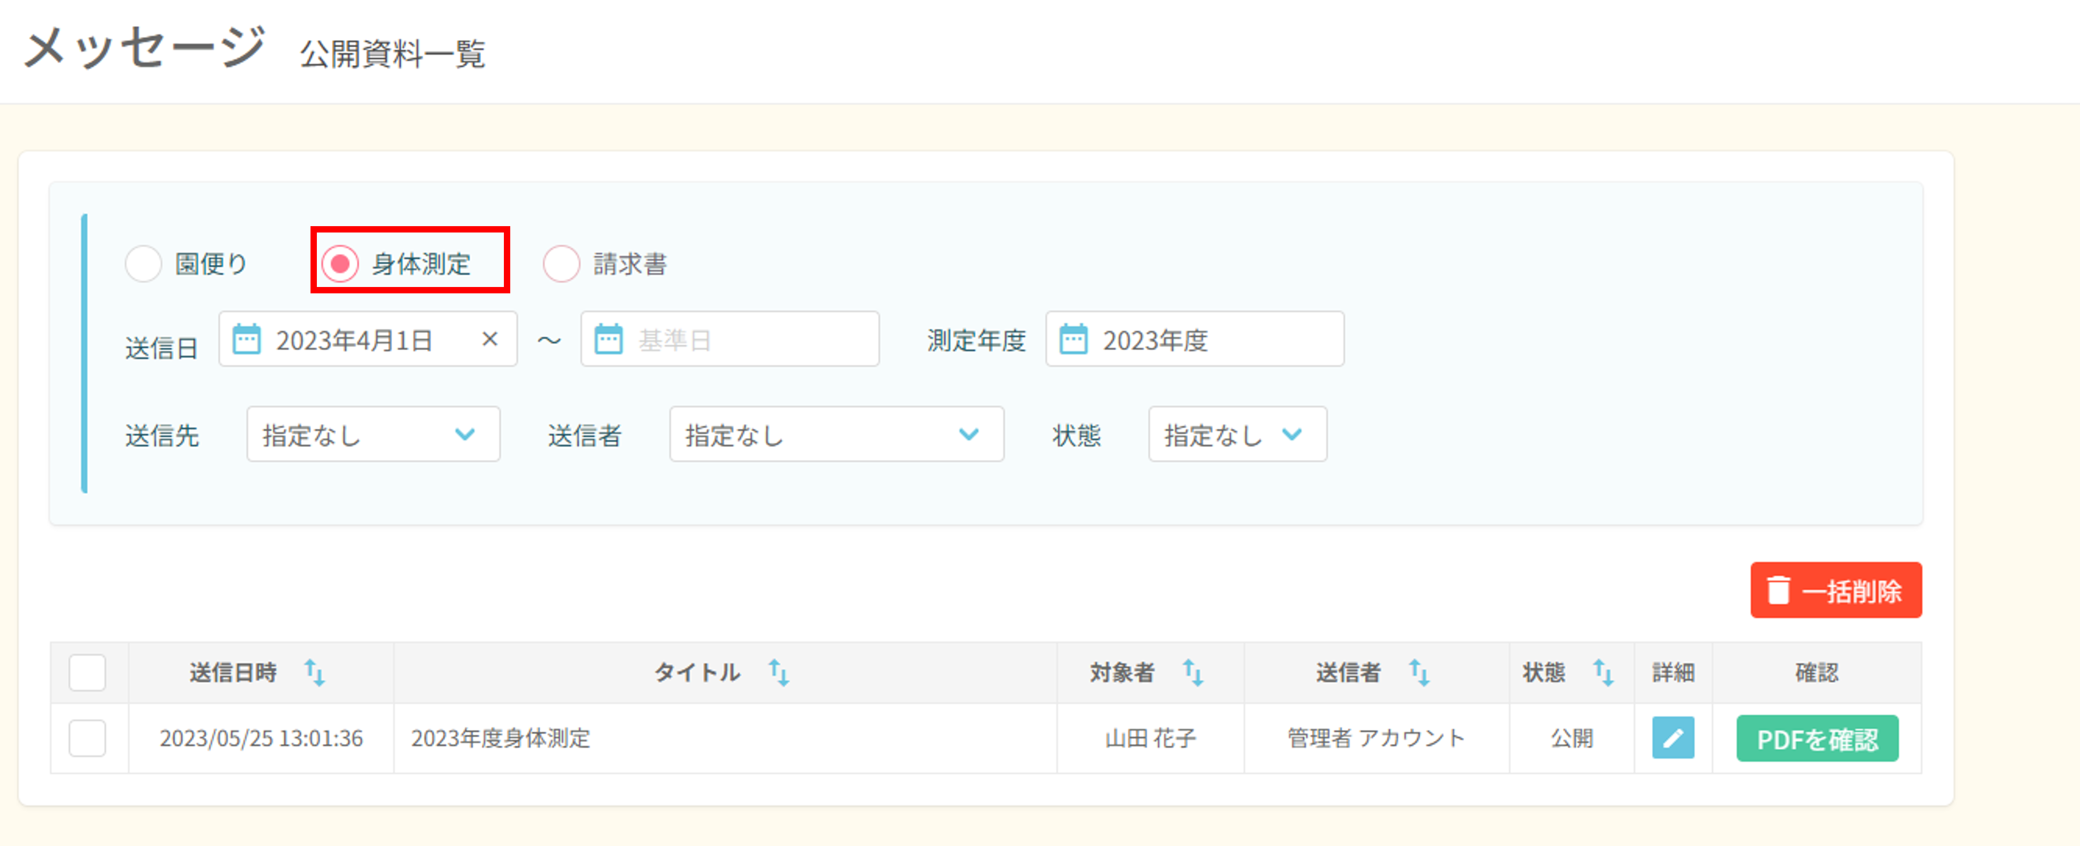Click the sender 管理者 アカウント cell

[x=1376, y=738]
